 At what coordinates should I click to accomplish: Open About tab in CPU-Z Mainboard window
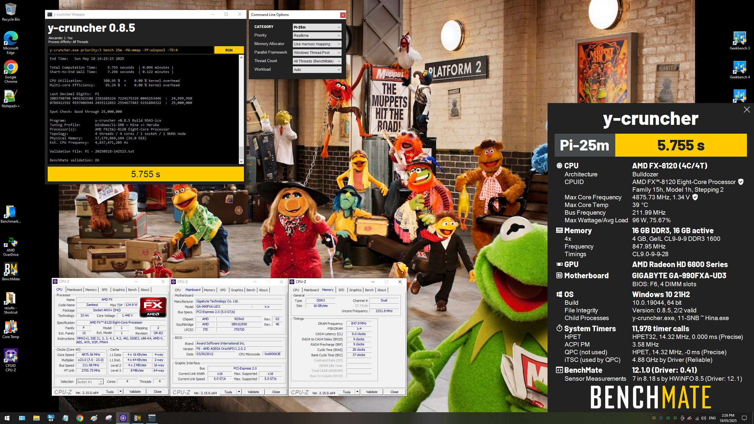263,290
